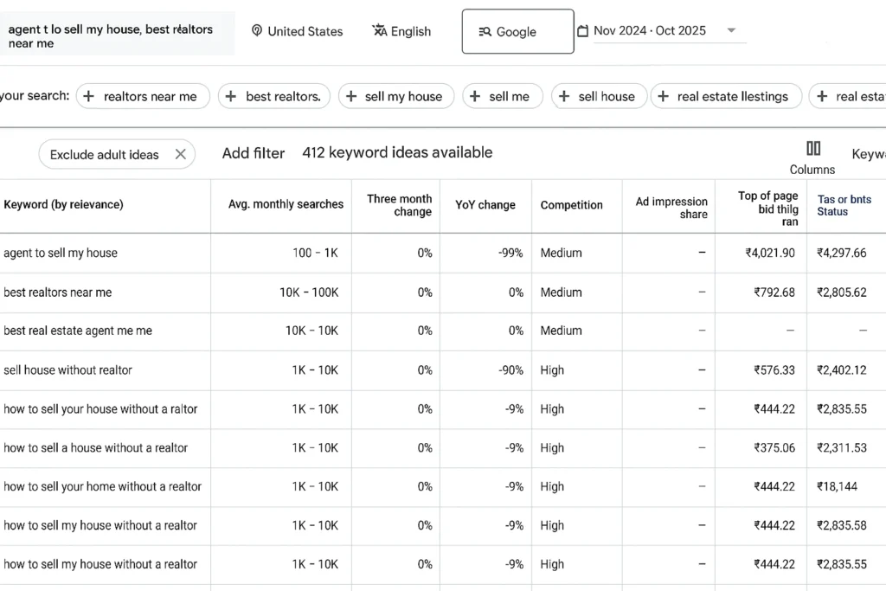The width and height of the screenshot is (886, 591).
Task: Click the plus icon on realtors near me chip
Action: pyautogui.click(x=89, y=96)
